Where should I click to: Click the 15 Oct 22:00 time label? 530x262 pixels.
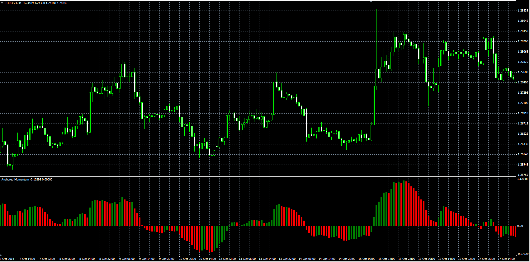point(407,259)
